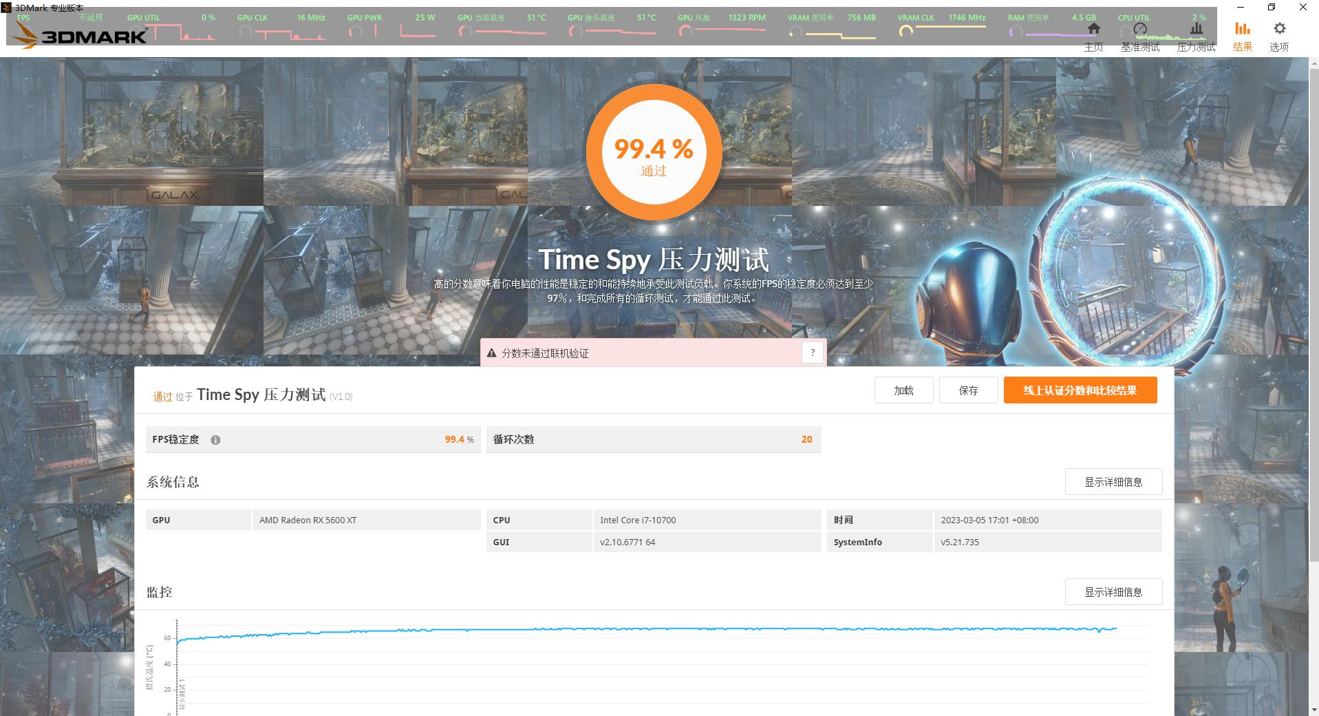Click the GPU 风扇 fan gauge icon
The image size is (1319, 716).
685,31
